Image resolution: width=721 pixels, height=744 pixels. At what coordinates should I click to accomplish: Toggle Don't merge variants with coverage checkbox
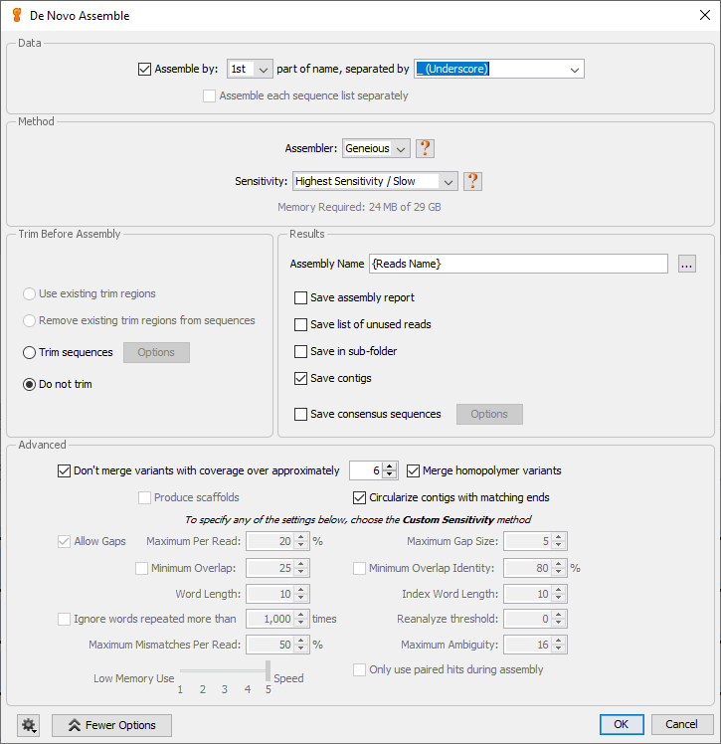point(64,471)
